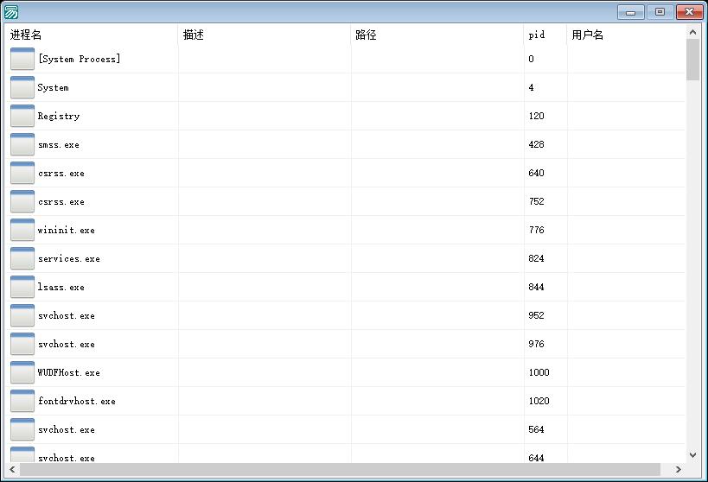Click the icon beside [System Process]

[22, 59]
